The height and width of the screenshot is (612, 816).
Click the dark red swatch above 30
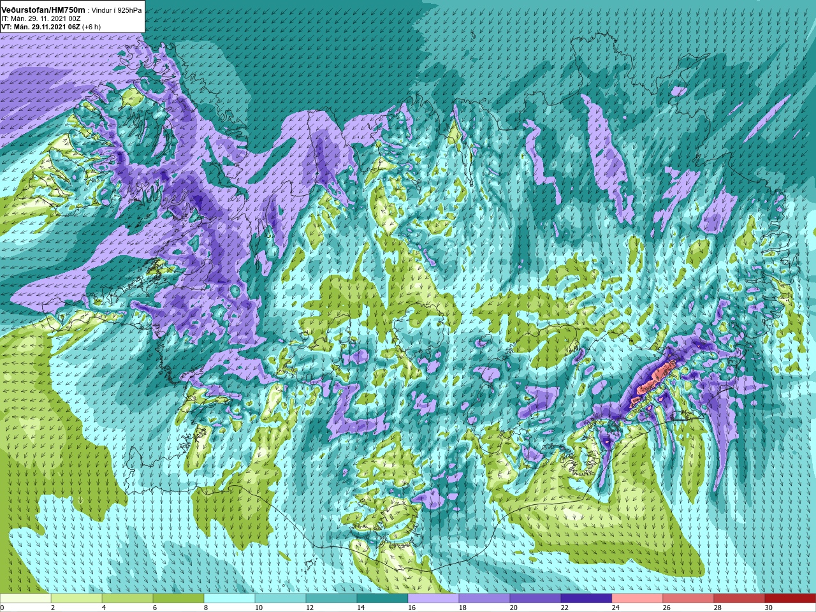click(790, 598)
